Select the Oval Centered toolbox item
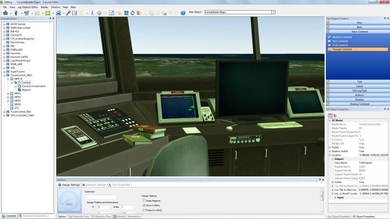Screen dimensions: 390x219 tap(340, 45)
